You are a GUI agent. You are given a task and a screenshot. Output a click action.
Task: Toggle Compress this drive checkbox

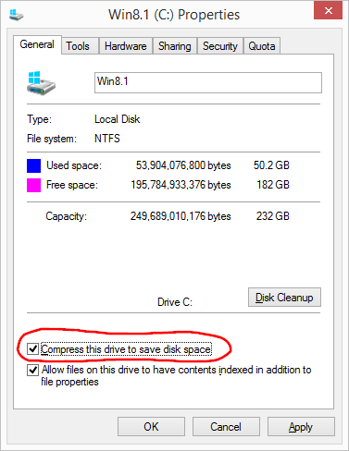(x=32, y=349)
